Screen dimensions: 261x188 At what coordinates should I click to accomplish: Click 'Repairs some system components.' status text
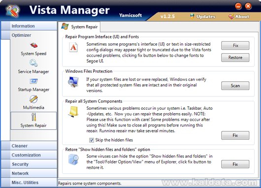[90, 184]
